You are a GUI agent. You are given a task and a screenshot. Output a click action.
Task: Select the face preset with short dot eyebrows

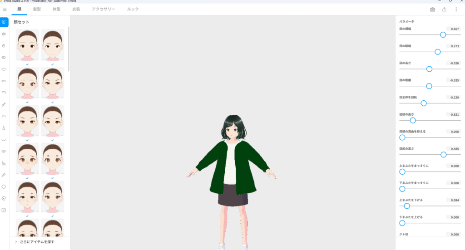[x=53, y=159]
